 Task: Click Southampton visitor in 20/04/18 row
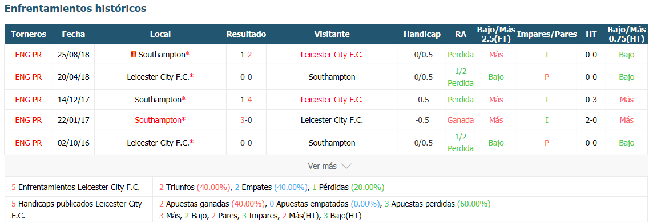(332, 77)
